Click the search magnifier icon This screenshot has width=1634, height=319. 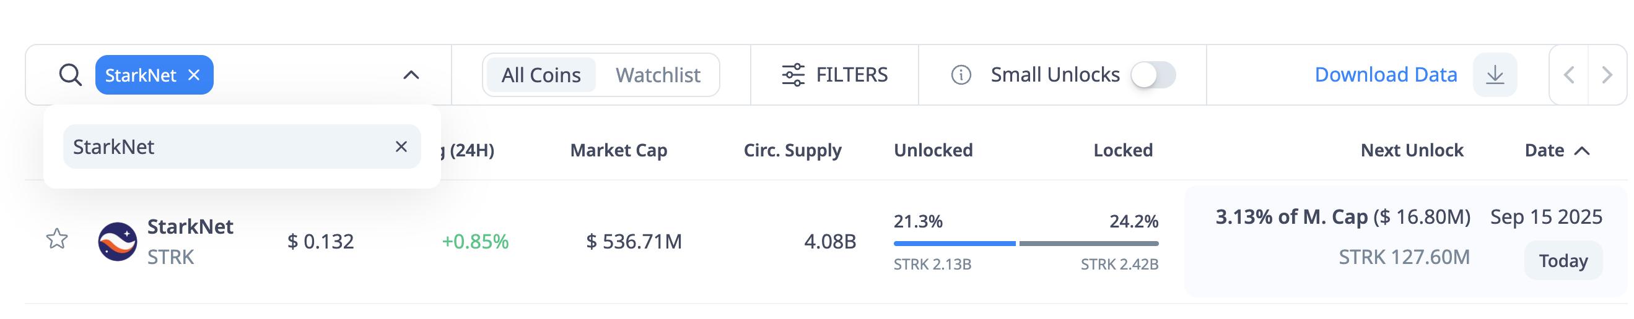(71, 75)
